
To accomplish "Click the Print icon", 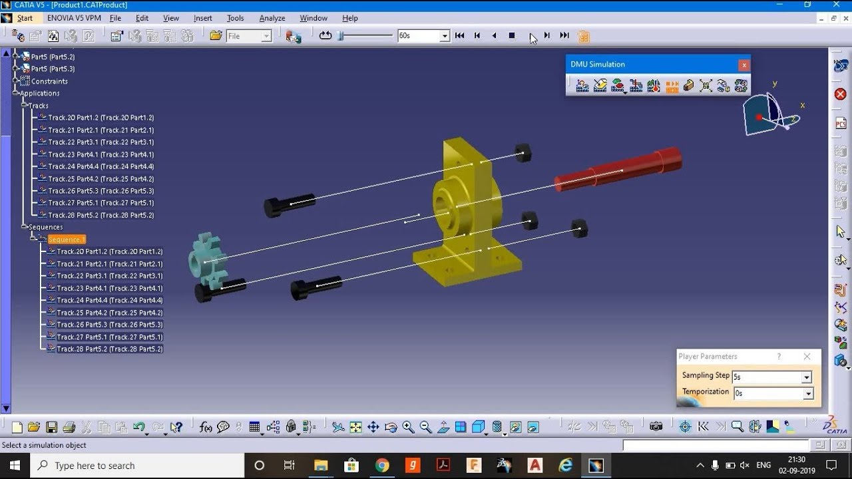I will pos(69,427).
